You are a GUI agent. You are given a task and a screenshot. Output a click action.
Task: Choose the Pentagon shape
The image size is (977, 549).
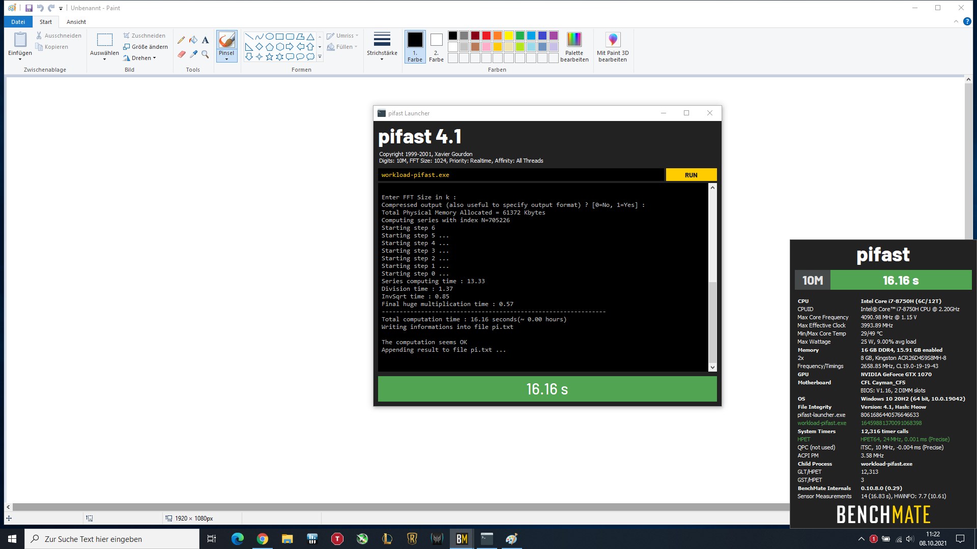[269, 47]
